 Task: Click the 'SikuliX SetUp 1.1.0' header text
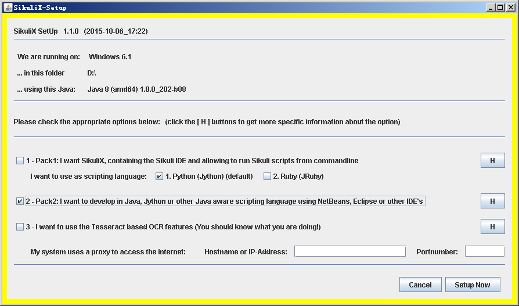(x=46, y=31)
